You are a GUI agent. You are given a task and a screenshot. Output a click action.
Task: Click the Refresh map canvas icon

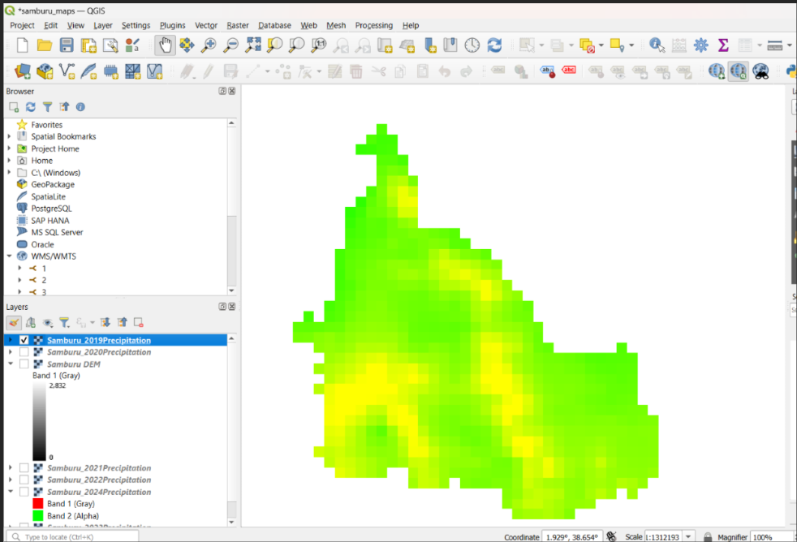click(x=494, y=45)
